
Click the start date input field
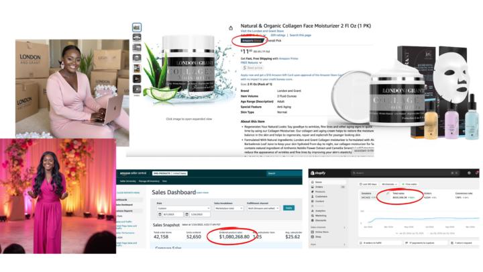coord(173,214)
